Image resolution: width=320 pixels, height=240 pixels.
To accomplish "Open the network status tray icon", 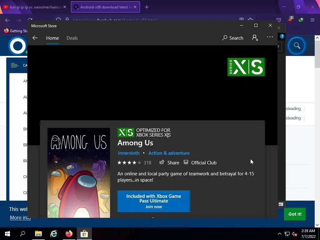I will point(287,234).
